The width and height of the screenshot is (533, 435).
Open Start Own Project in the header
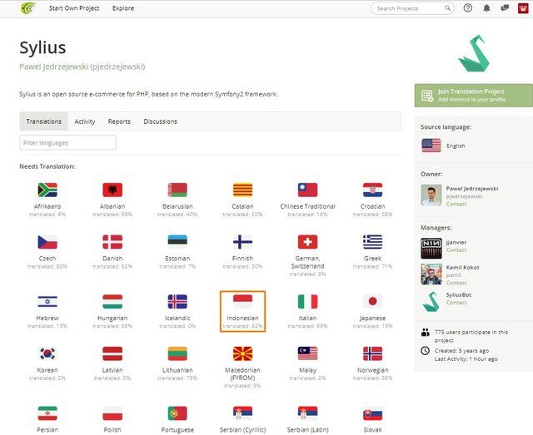pos(74,8)
